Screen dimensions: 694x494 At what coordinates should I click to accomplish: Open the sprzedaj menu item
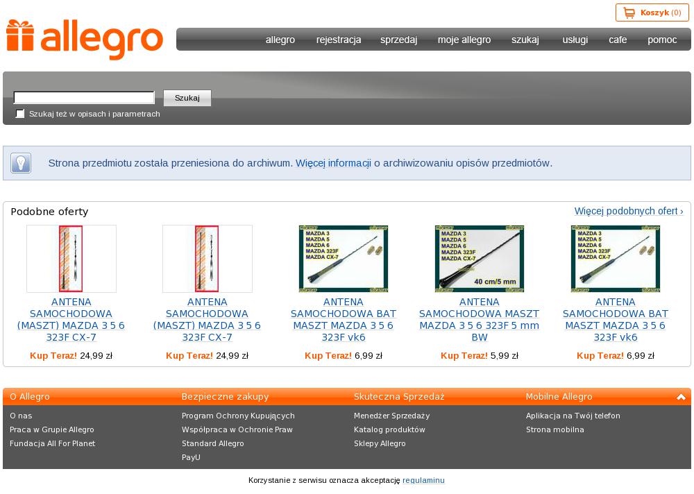pos(398,40)
